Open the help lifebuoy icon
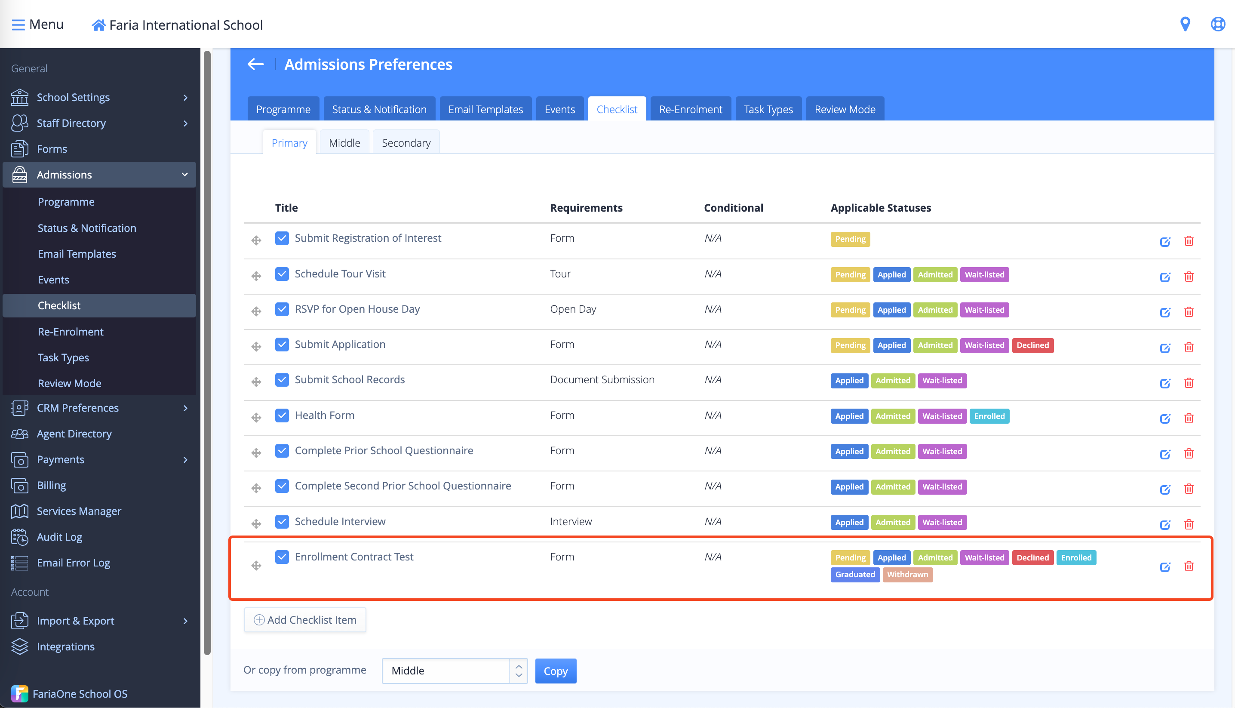This screenshot has height=708, width=1235. pos(1217,24)
